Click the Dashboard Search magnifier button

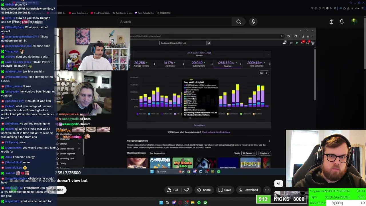(209, 43)
